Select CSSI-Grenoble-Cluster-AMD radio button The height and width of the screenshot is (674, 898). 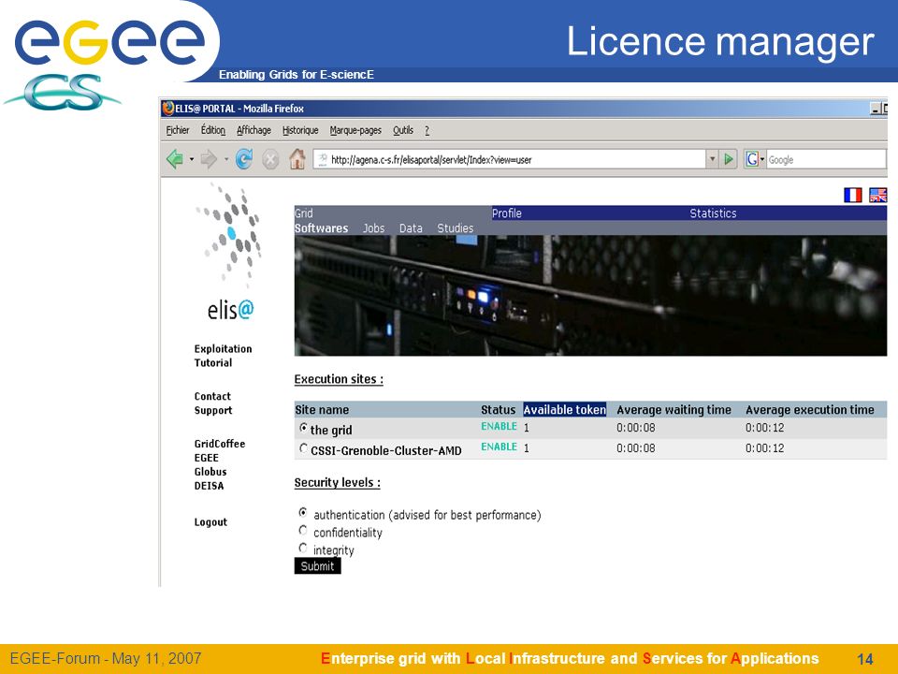pos(303,448)
